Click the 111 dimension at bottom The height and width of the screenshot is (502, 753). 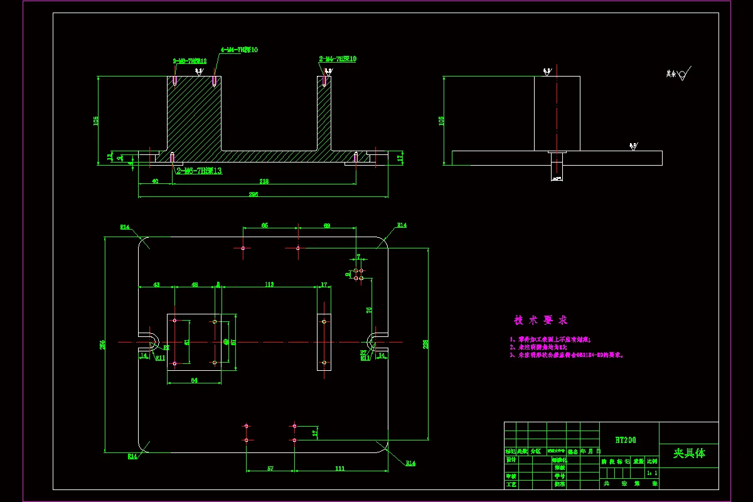[x=339, y=468]
